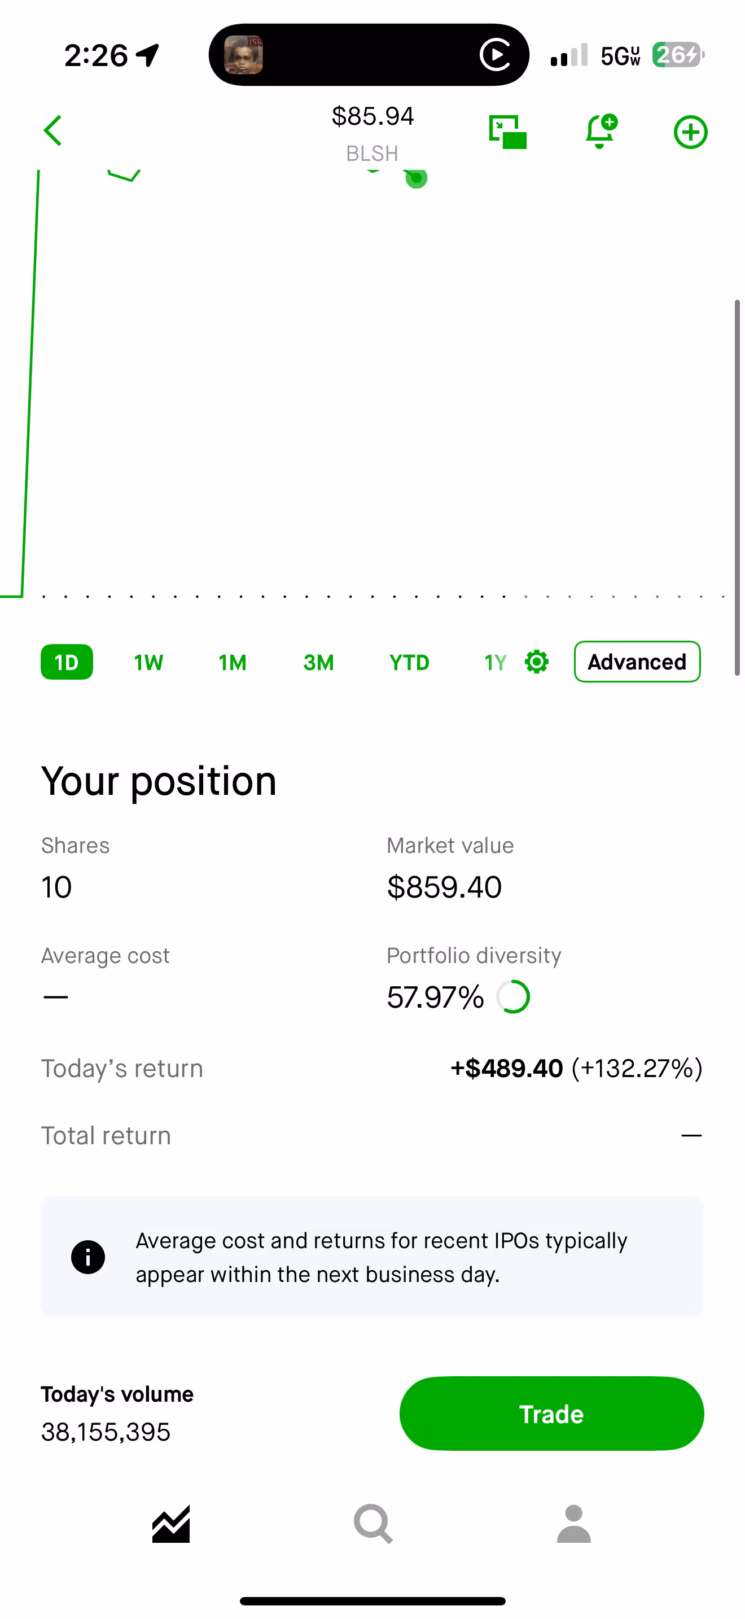The image size is (745, 1619).
Task: Add BLSH to a list with plus icon
Action: pos(690,132)
